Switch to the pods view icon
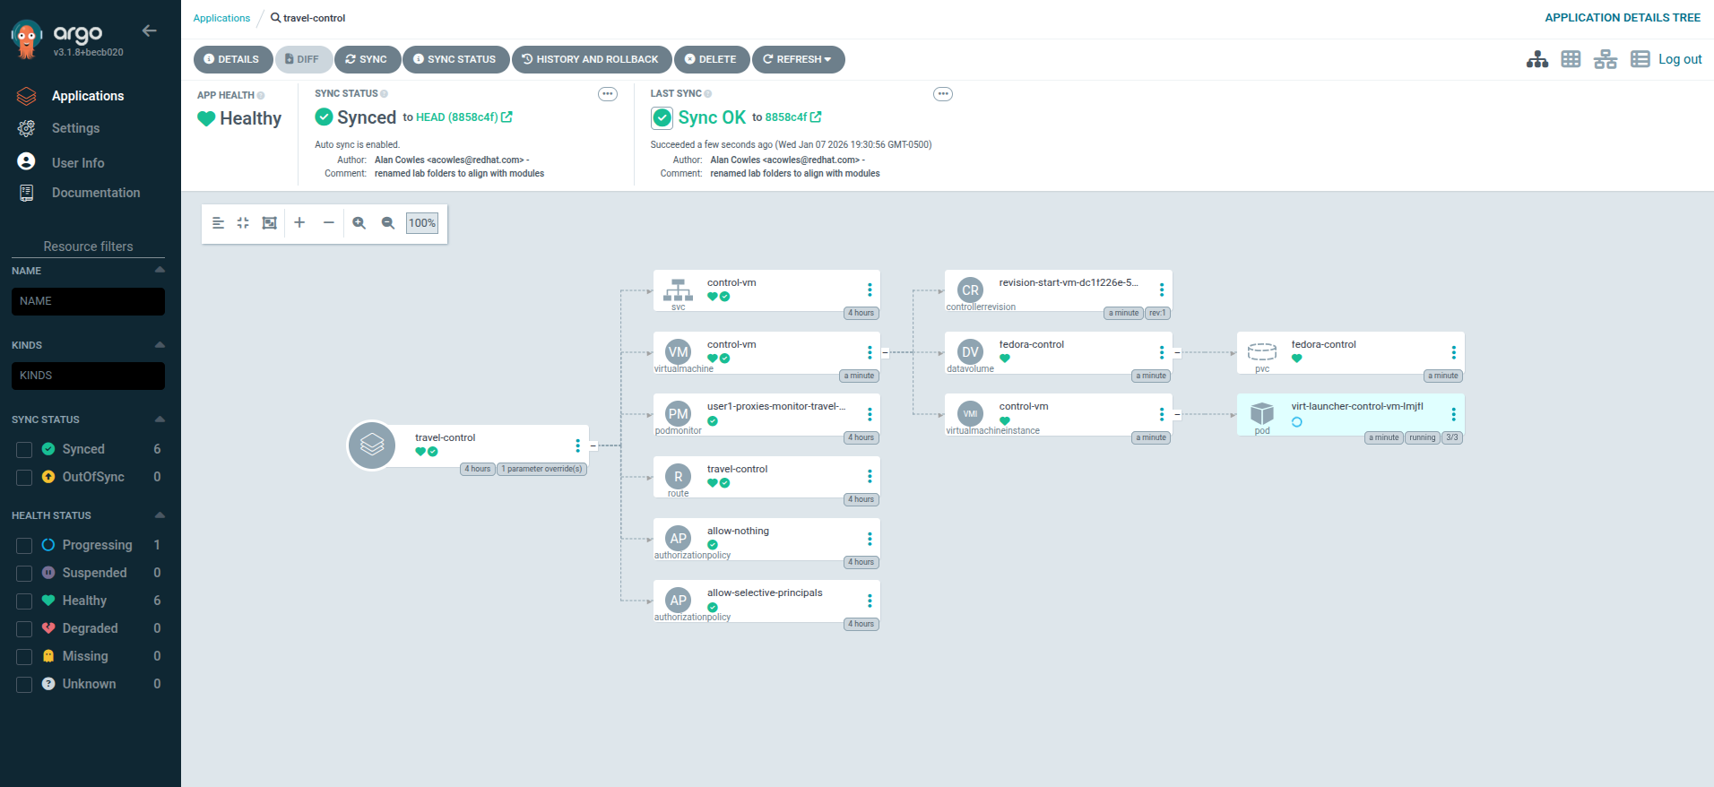1714x787 pixels. click(x=1571, y=59)
